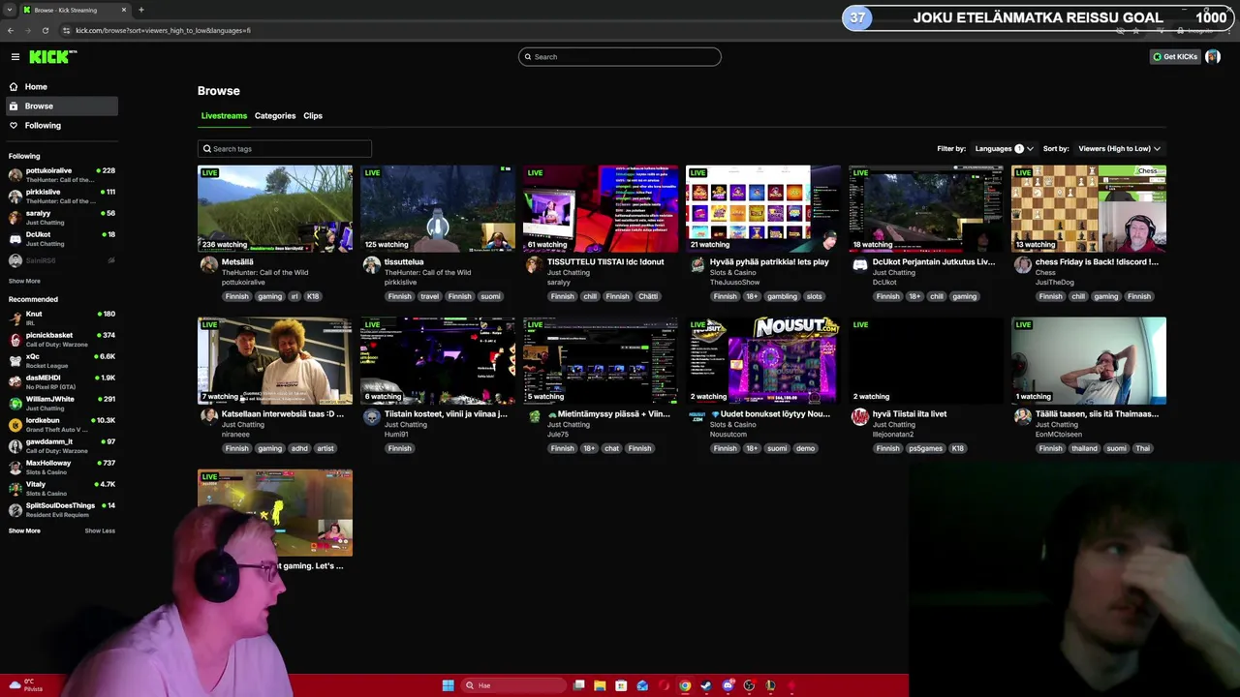Click in the Search tags field
Image resolution: width=1240 pixels, height=697 pixels.
click(285, 149)
